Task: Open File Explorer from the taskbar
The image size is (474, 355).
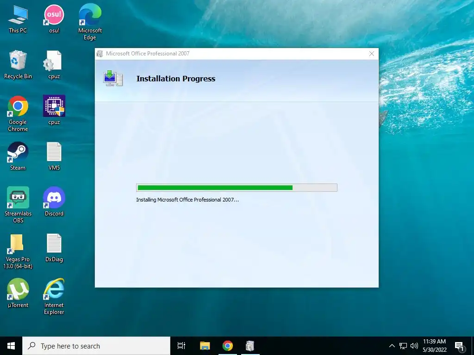Action: click(x=205, y=346)
